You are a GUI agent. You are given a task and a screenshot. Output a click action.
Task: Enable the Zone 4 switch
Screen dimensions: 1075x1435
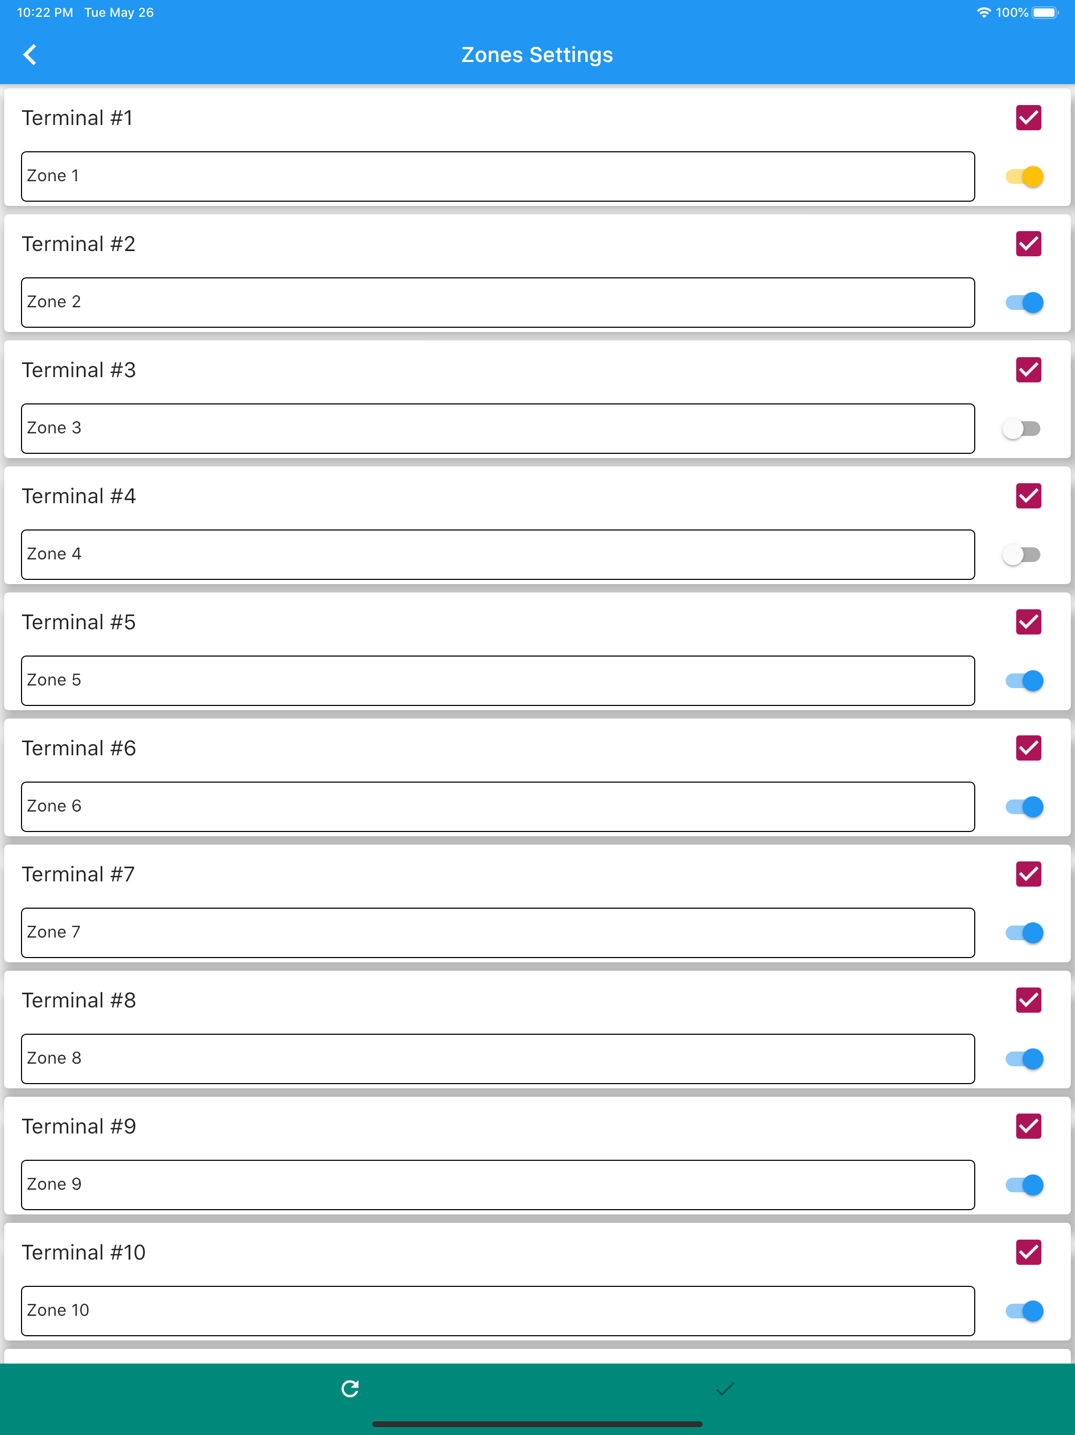tap(1022, 555)
